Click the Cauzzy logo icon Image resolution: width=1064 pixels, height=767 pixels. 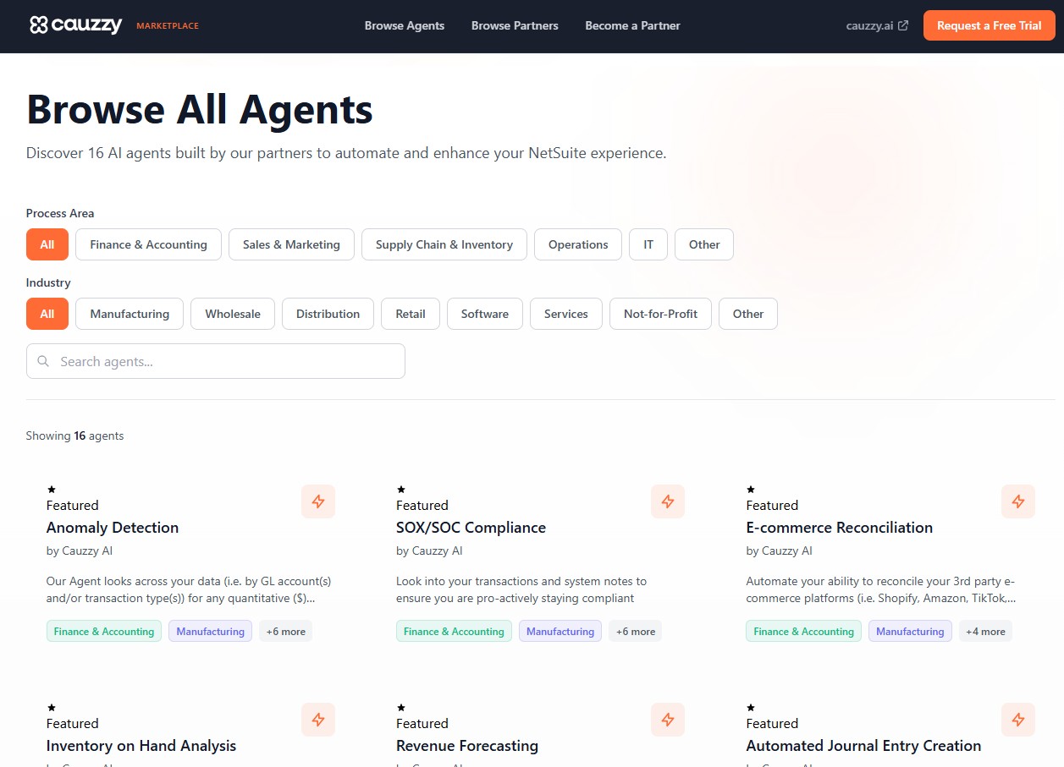coord(38,25)
